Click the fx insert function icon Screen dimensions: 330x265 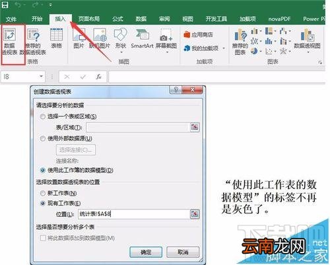point(98,77)
